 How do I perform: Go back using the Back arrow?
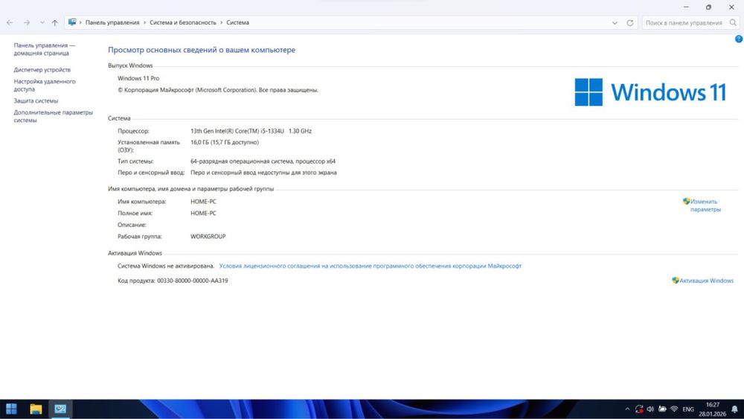[10, 23]
